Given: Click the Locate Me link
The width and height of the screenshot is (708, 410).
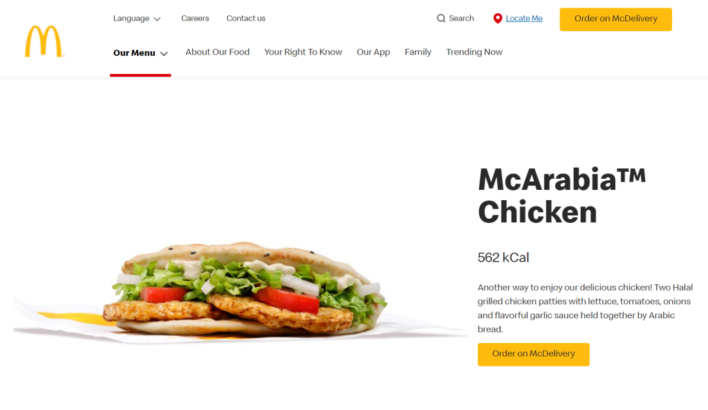Looking at the screenshot, I should click(x=524, y=19).
